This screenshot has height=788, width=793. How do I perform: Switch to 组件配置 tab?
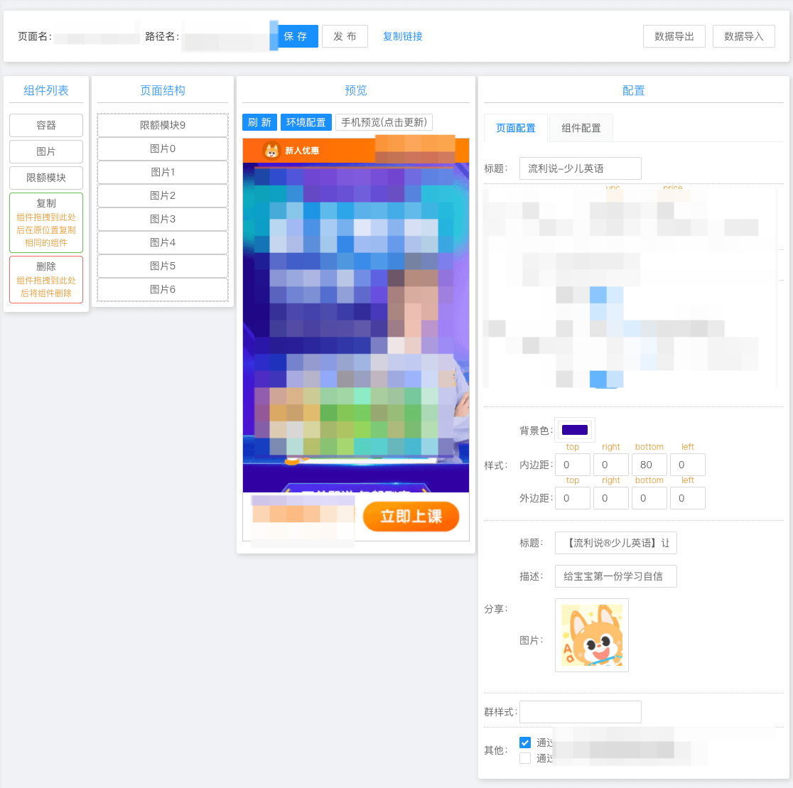[581, 128]
